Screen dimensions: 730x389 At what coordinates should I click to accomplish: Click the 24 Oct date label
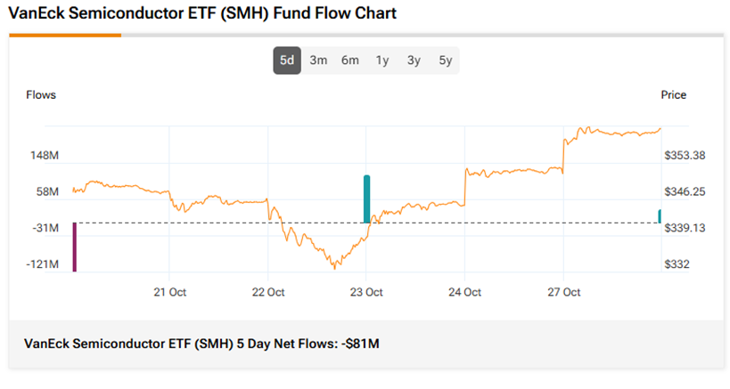point(465,292)
